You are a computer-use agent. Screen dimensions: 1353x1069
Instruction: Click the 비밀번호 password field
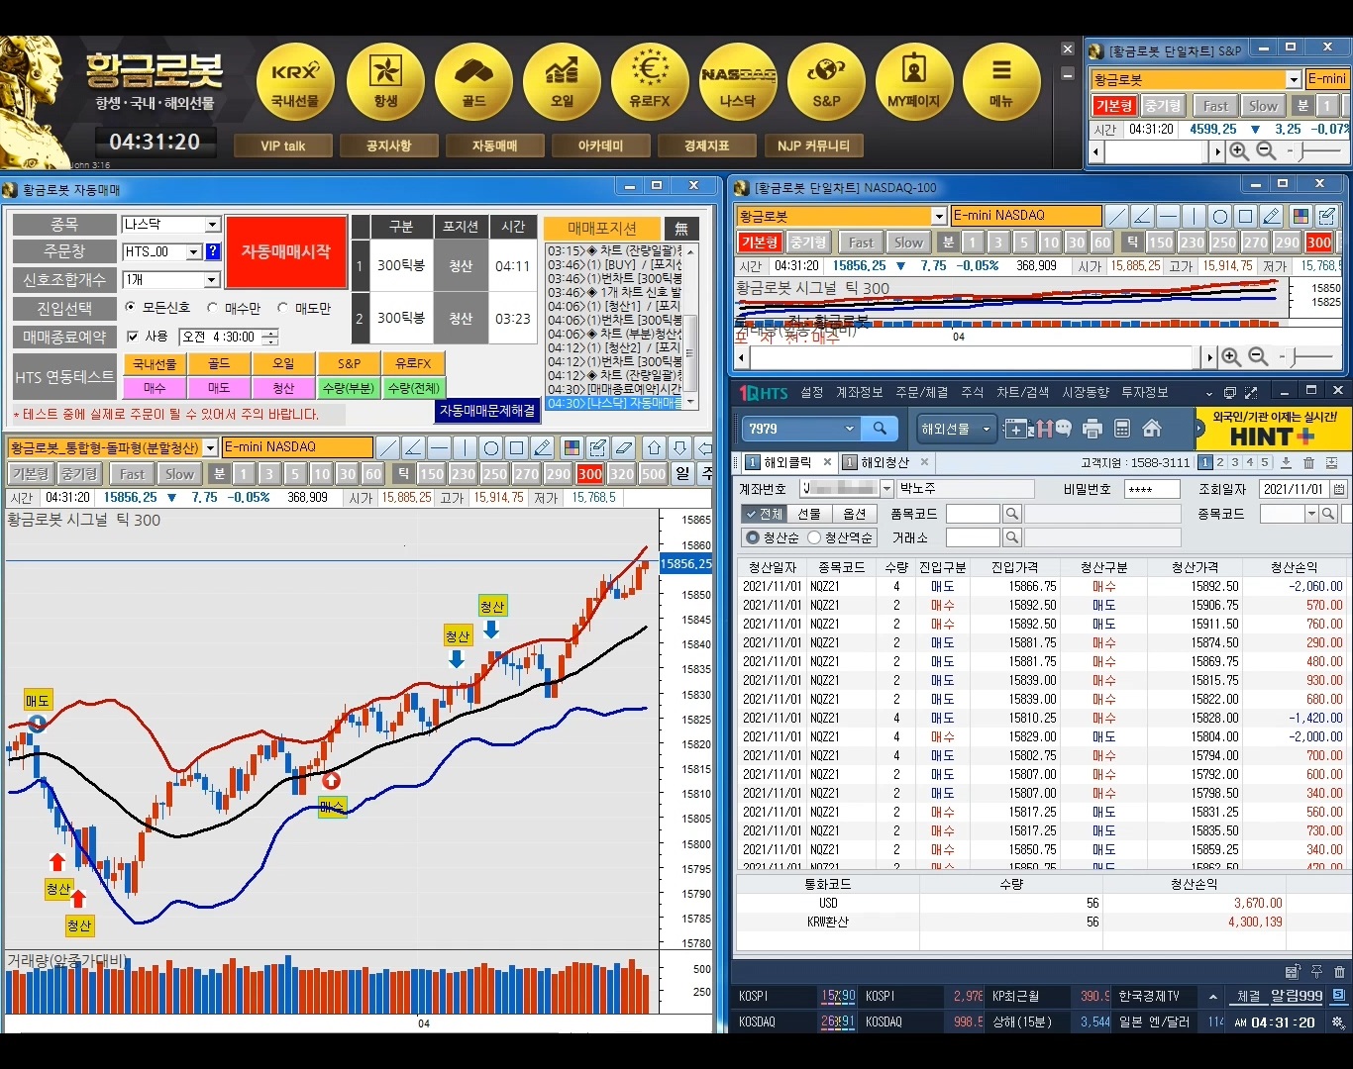coord(1152,489)
